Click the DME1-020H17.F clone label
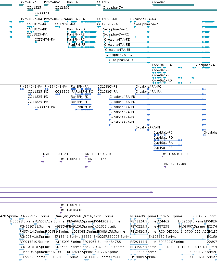 point(56,154)
